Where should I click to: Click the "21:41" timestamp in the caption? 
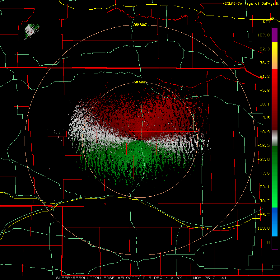[x=220, y=278]
